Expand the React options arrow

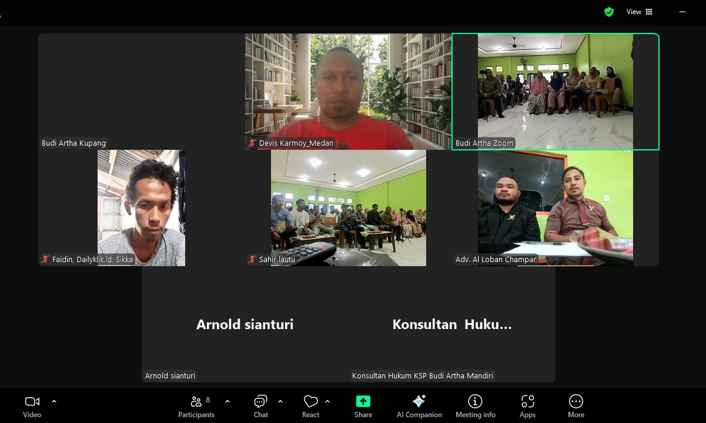click(x=327, y=401)
